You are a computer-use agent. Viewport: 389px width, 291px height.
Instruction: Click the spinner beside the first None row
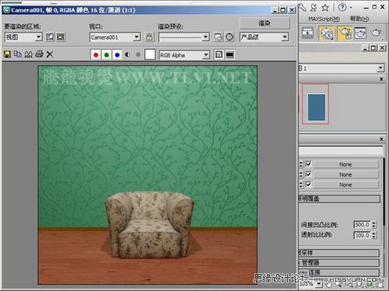[x=301, y=165]
